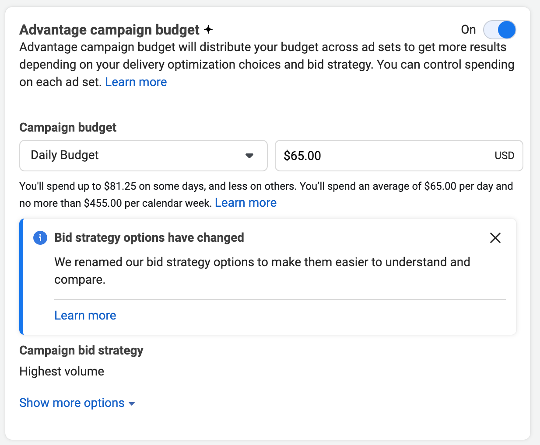The image size is (540, 445).
Task: Open Learn more about Advantage campaign budget
Action: 136,82
